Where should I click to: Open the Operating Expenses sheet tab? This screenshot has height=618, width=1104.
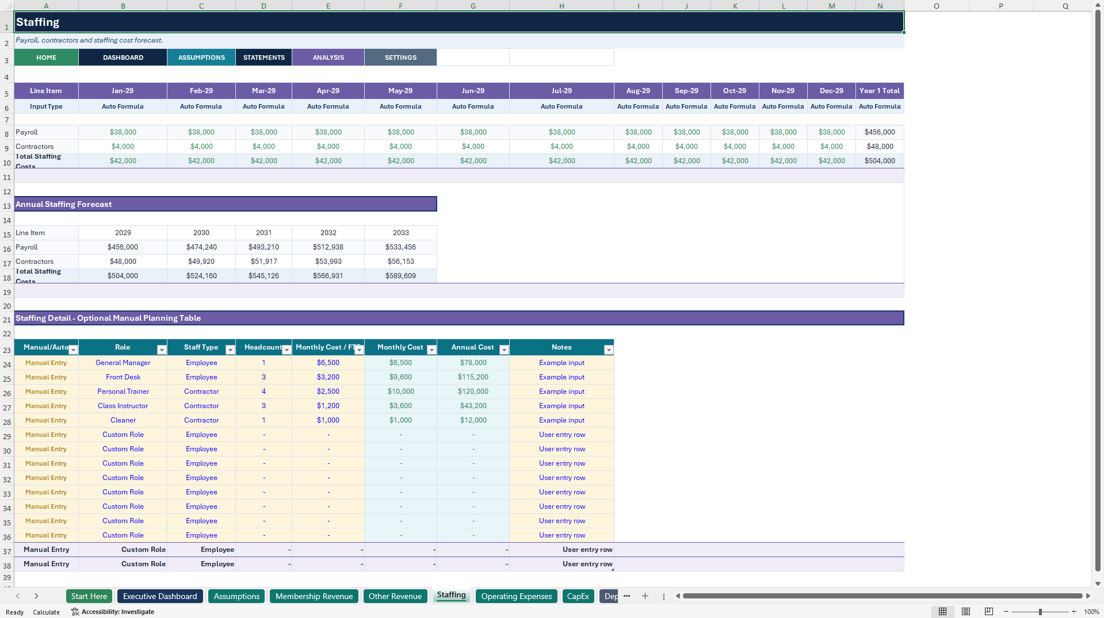point(517,596)
